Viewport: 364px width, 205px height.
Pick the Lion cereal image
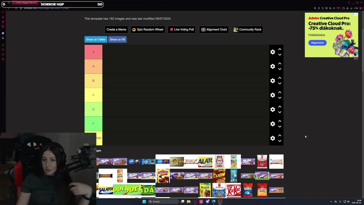coord(220,176)
